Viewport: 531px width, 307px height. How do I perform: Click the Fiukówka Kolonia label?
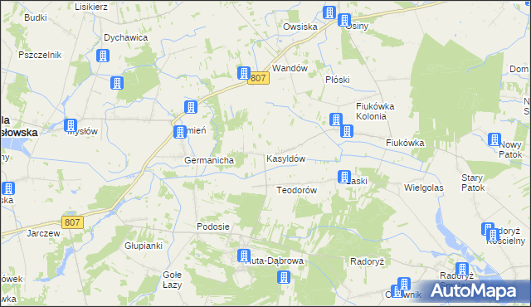point(375,111)
